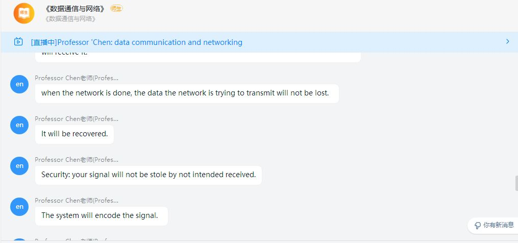Expand the live banner with right chevron
The width and height of the screenshot is (518, 243).
click(507, 41)
